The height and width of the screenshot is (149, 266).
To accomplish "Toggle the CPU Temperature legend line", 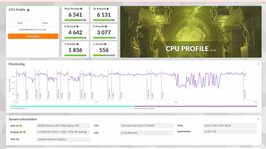I will tap(71, 107).
